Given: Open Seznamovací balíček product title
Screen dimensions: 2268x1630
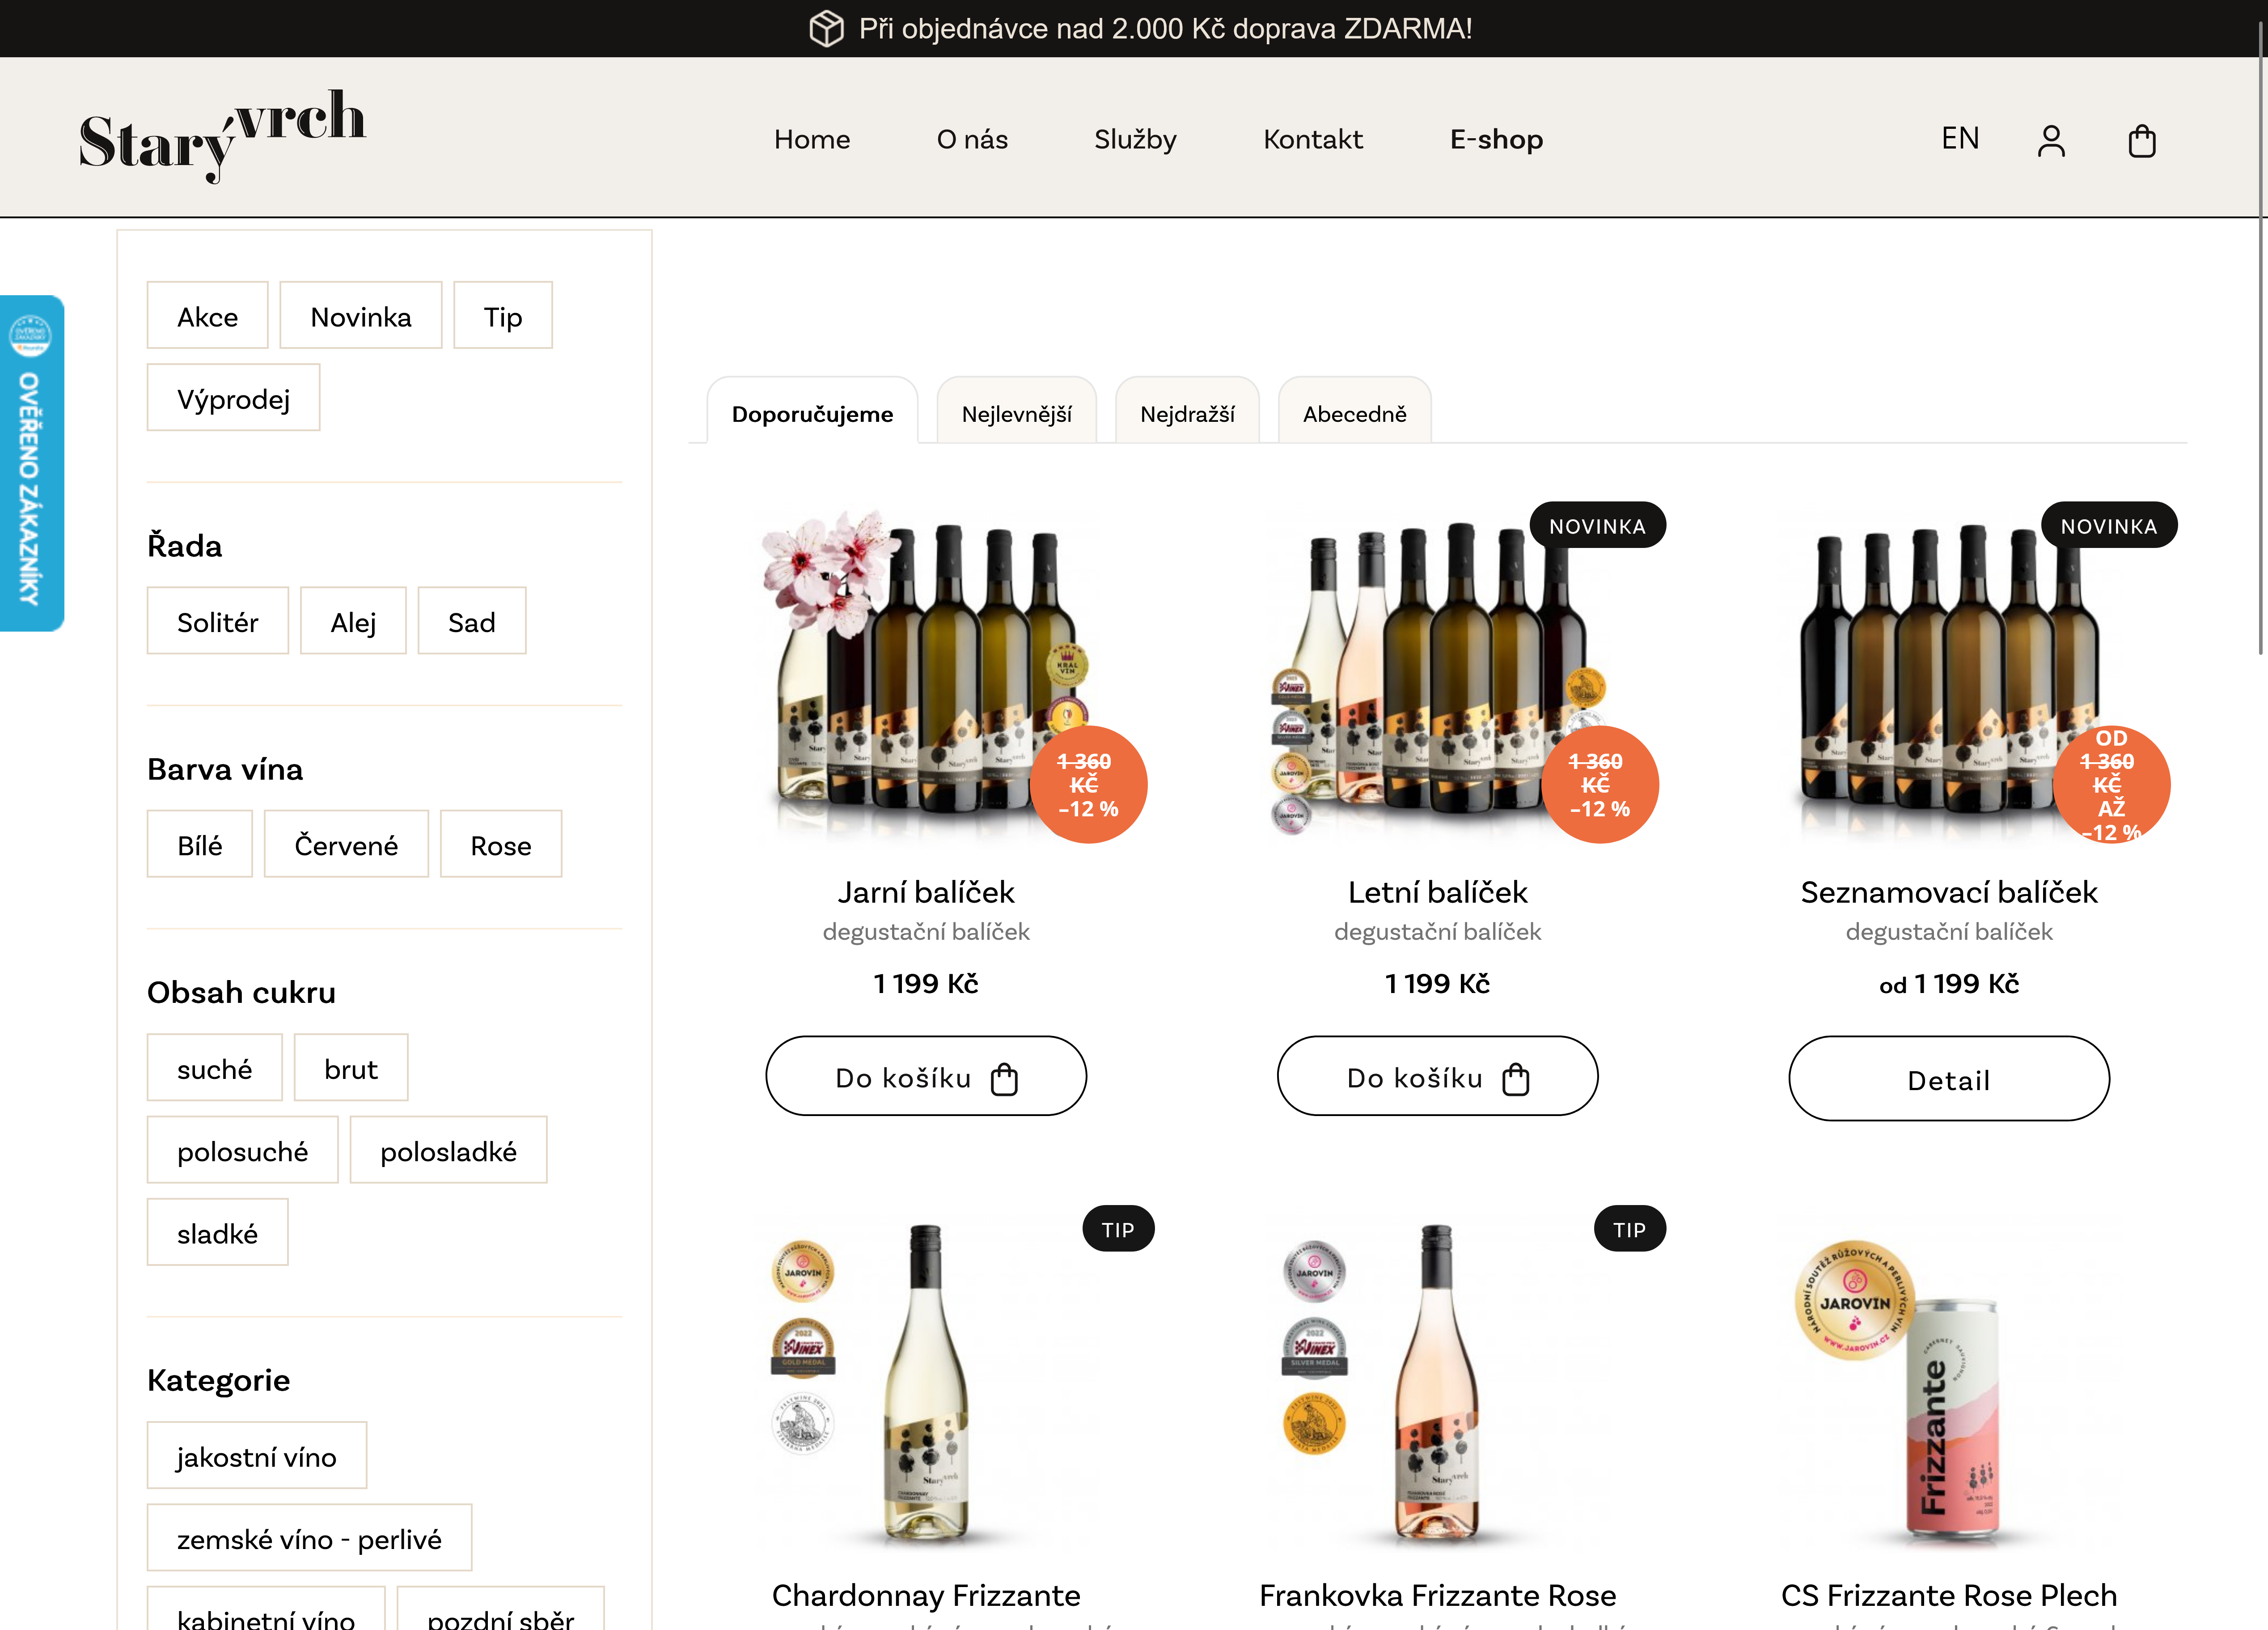Looking at the screenshot, I should coord(1949,891).
